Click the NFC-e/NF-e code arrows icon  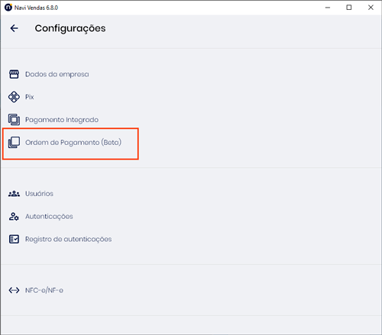click(x=14, y=290)
